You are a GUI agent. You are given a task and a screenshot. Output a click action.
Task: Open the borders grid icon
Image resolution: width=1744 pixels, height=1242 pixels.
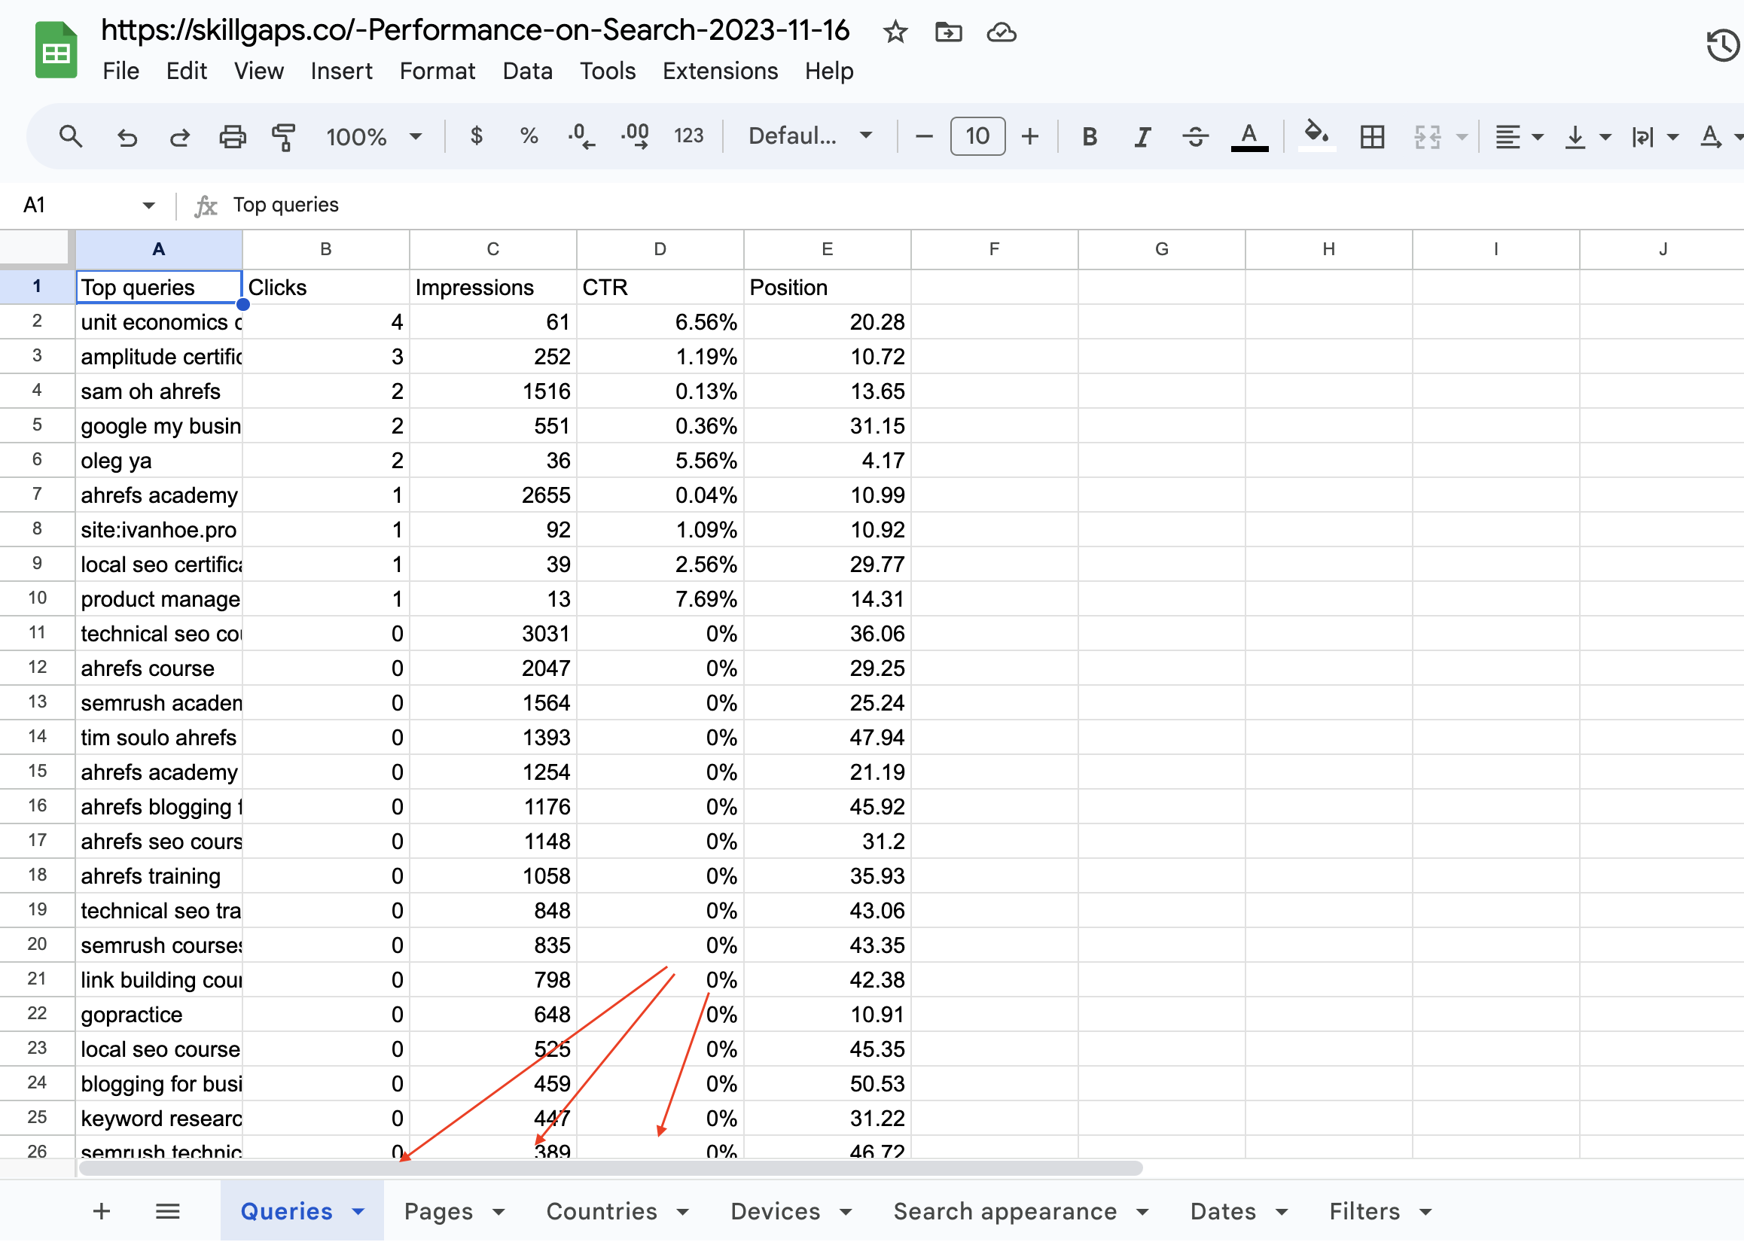click(1372, 137)
